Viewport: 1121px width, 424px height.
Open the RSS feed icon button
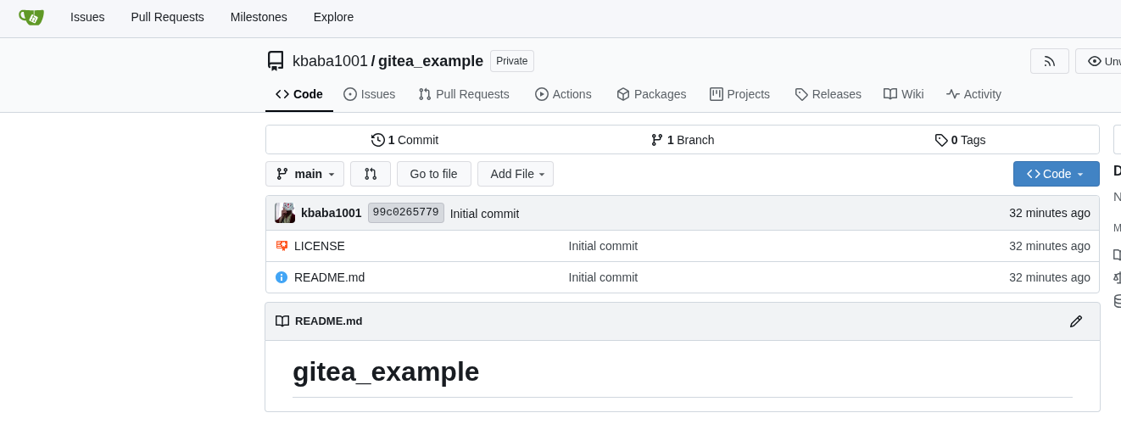pos(1049,61)
